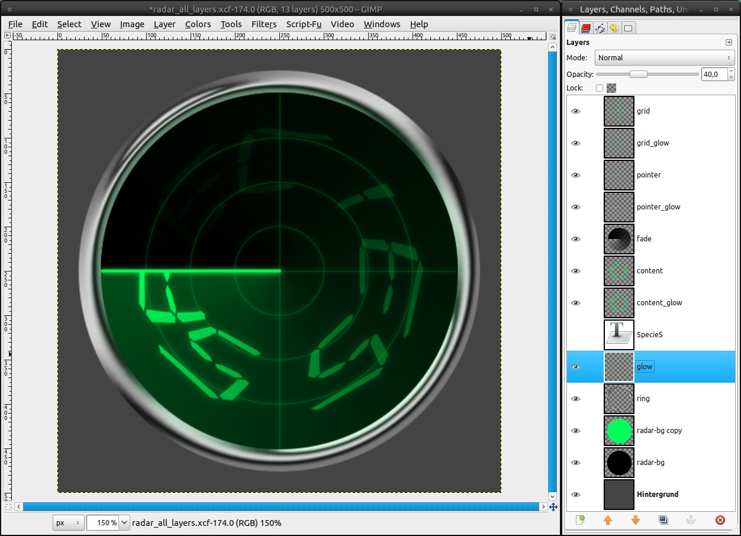Enable the lock pixels checkbox
This screenshot has width=741, height=536.
coord(600,88)
